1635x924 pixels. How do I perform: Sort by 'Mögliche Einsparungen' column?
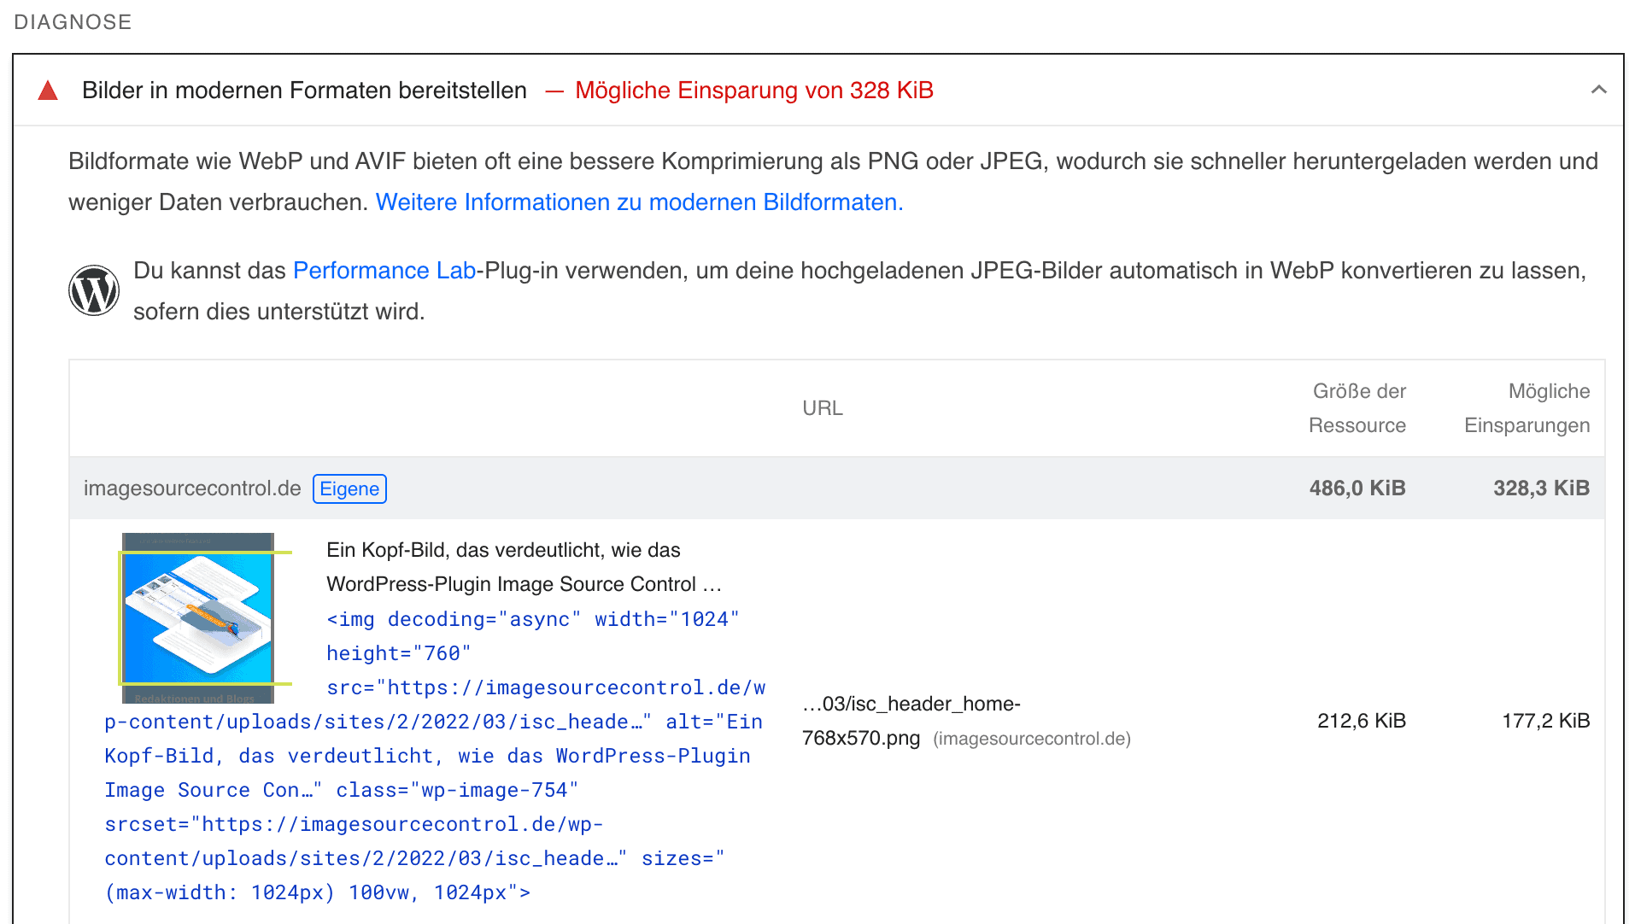[1527, 408]
